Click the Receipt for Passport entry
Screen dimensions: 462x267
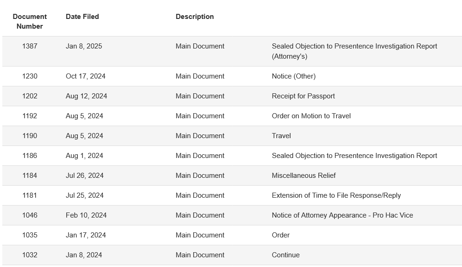coord(303,96)
